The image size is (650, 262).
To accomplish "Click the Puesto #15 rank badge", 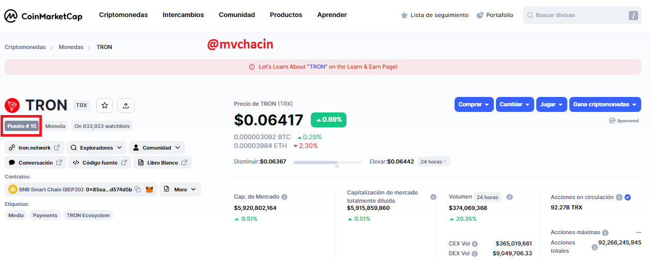I will click(x=22, y=126).
